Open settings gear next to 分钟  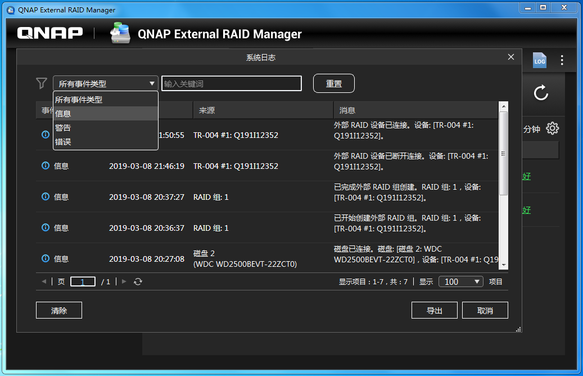click(552, 128)
